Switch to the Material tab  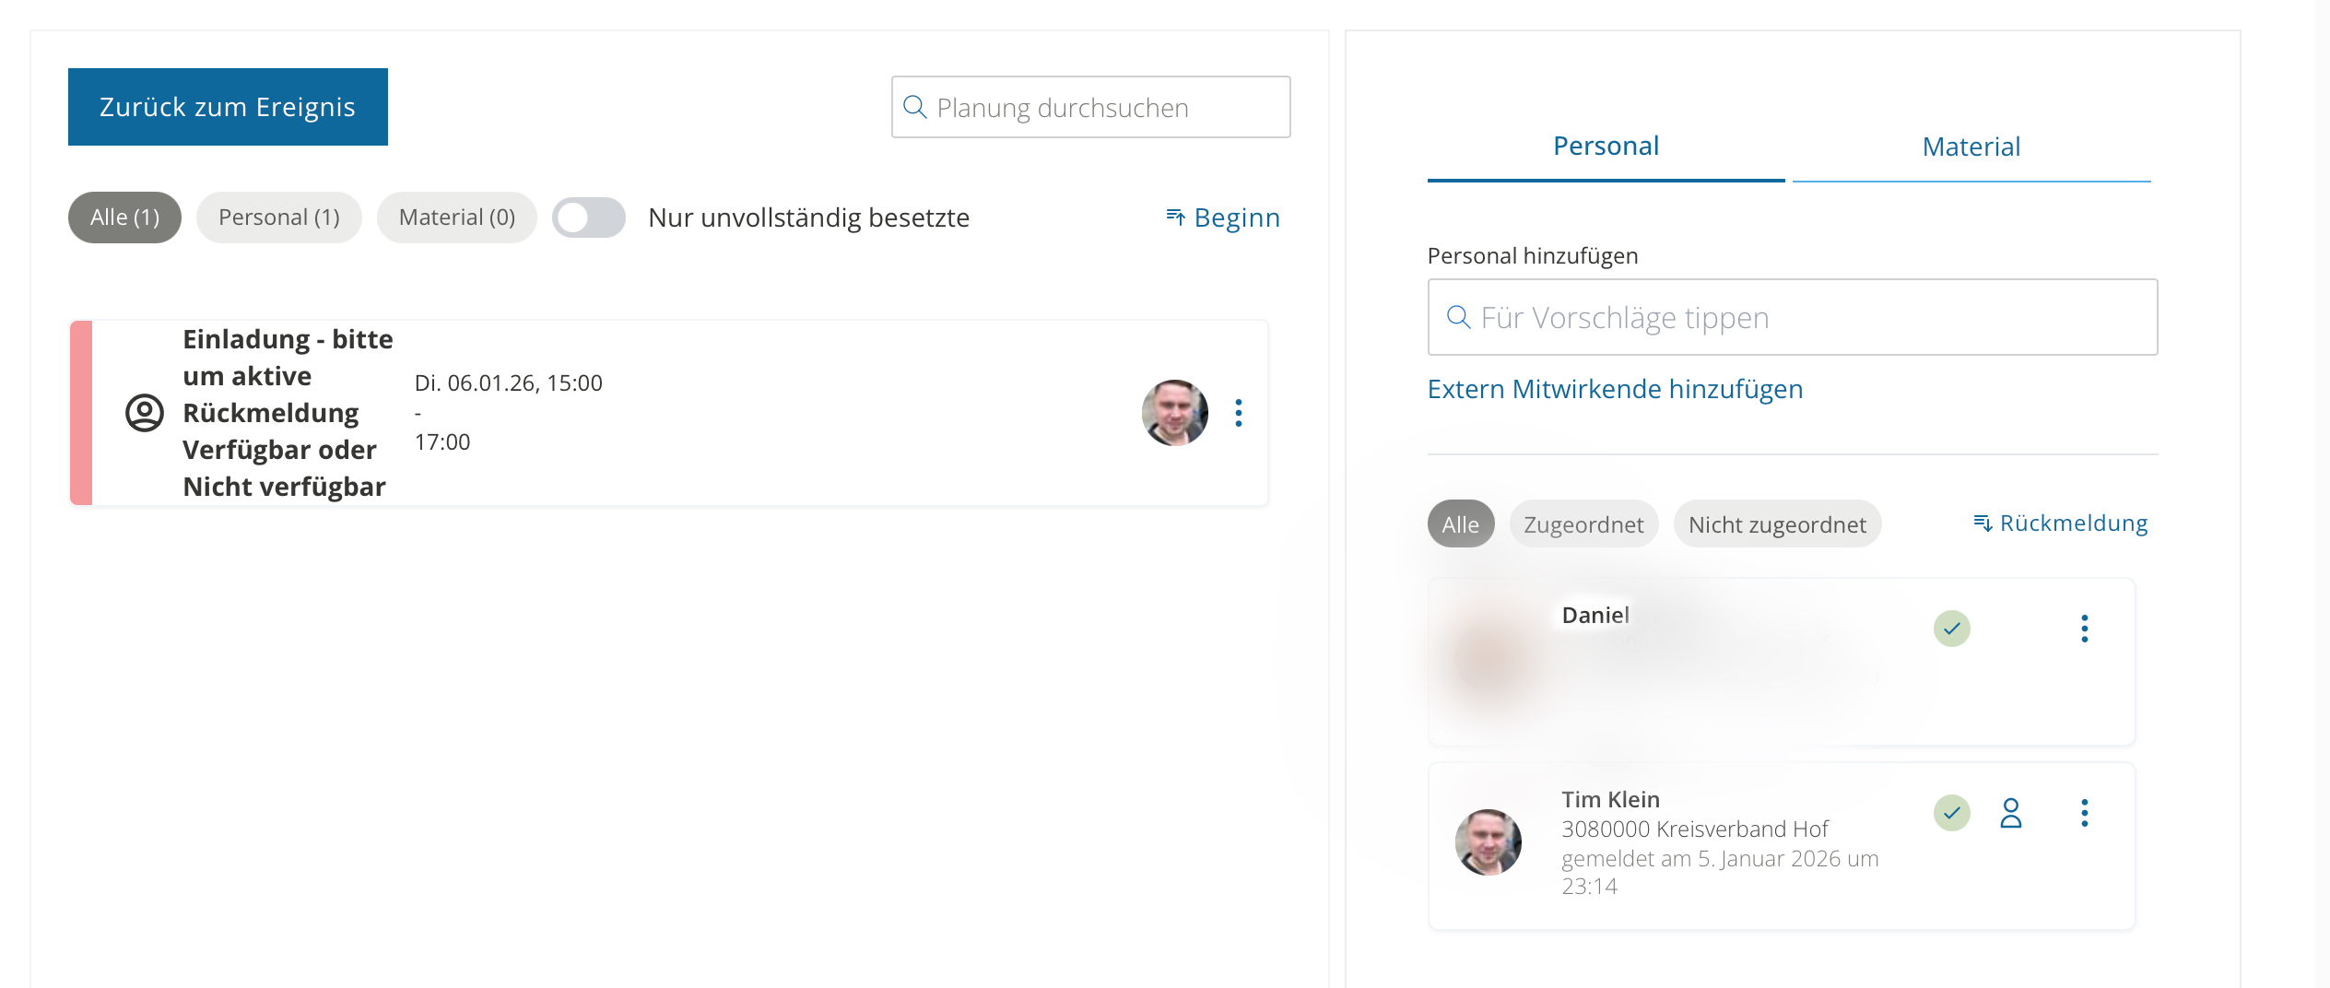pyautogui.click(x=1971, y=147)
